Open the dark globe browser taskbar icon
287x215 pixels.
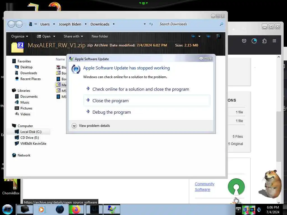(x=60, y=209)
